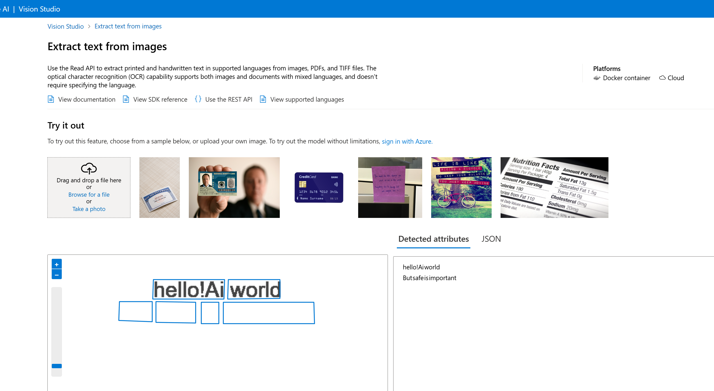This screenshot has height=391, width=714.
Task: Select the credit card sample image
Action: (319, 188)
